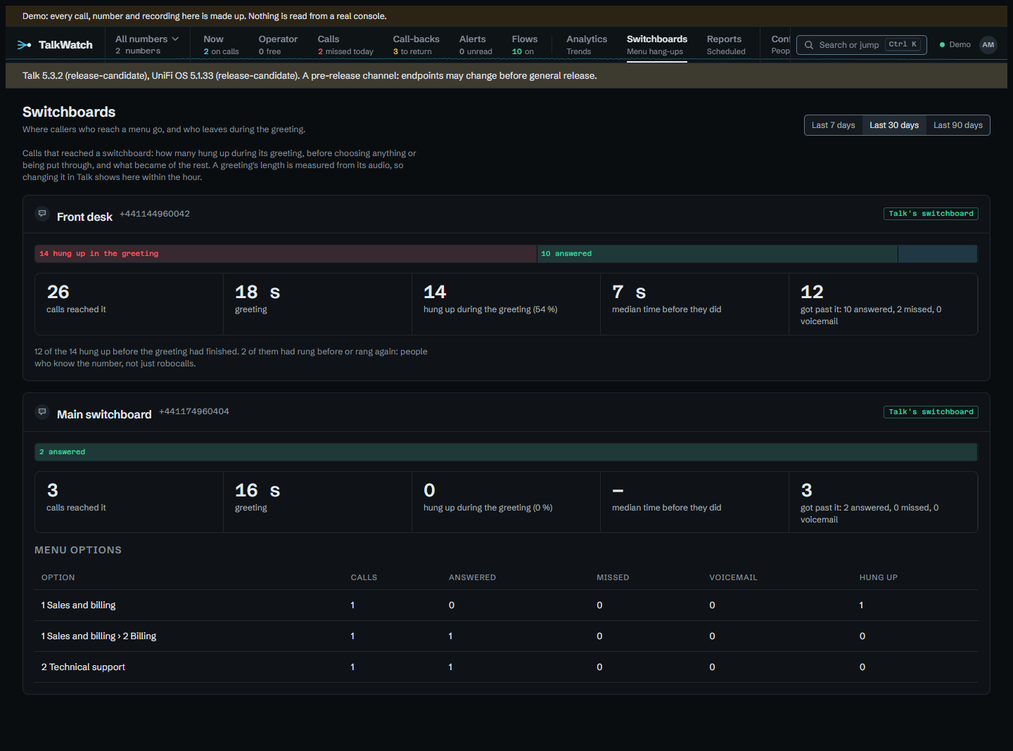The height and width of the screenshot is (751, 1013).
Task: Click the green '10 answered' bar segment
Action: click(x=717, y=254)
